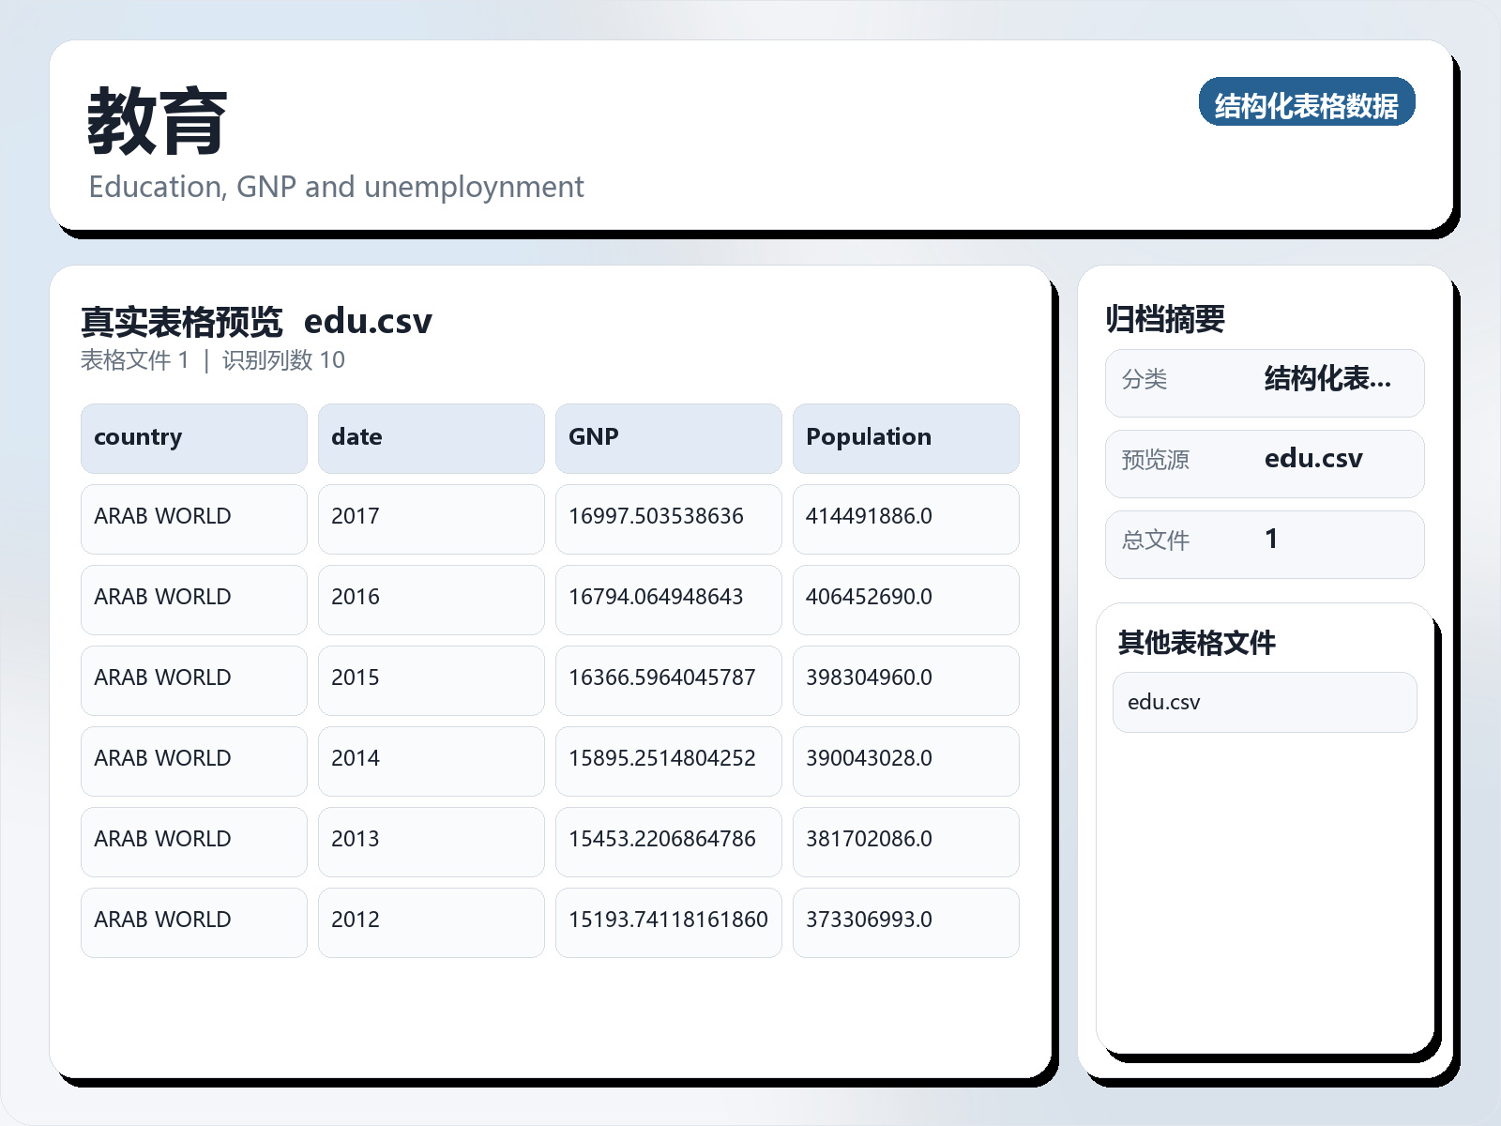Click the 2016 date cell
Screen dimensions: 1501x1126
[431, 599]
